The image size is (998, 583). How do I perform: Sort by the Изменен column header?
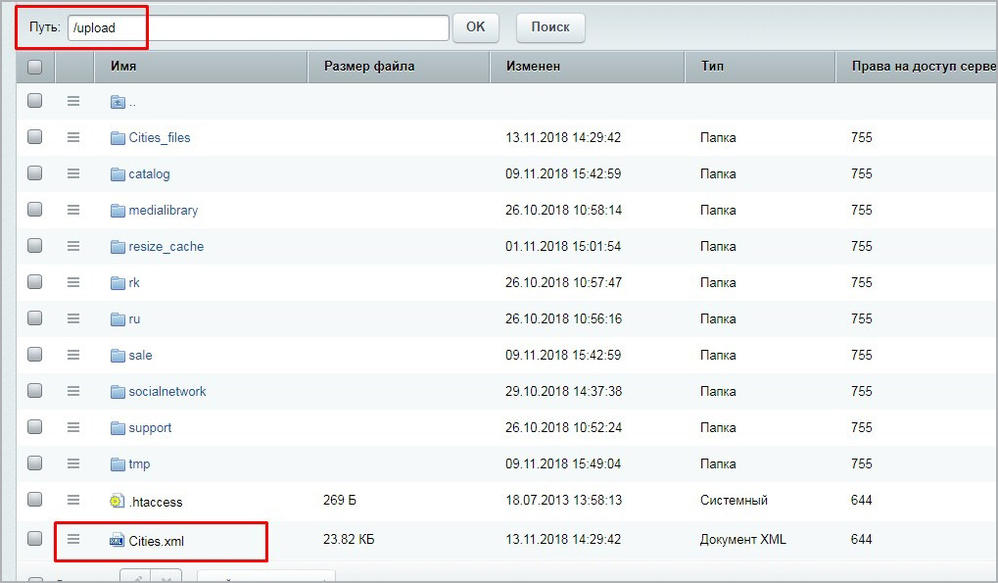pyautogui.click(x=533, y=67)
